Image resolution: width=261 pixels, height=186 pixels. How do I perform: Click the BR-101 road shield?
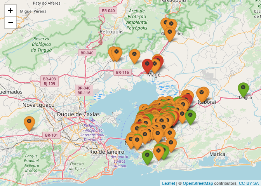51,135
